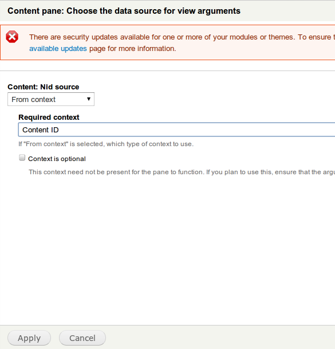Click the Apply button
Viewport: 335px width, 349px height.
pyautogui.click(x=29, y=338)
